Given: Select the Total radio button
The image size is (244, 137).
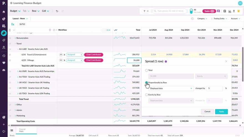Looking at the screenshot, I should click(147, 71).
